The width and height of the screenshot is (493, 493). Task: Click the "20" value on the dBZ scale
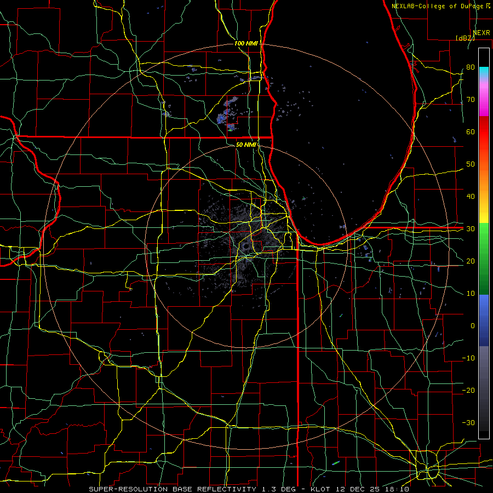tap(471, 261)
